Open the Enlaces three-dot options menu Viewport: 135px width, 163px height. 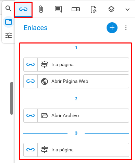(x=126, y=28)
